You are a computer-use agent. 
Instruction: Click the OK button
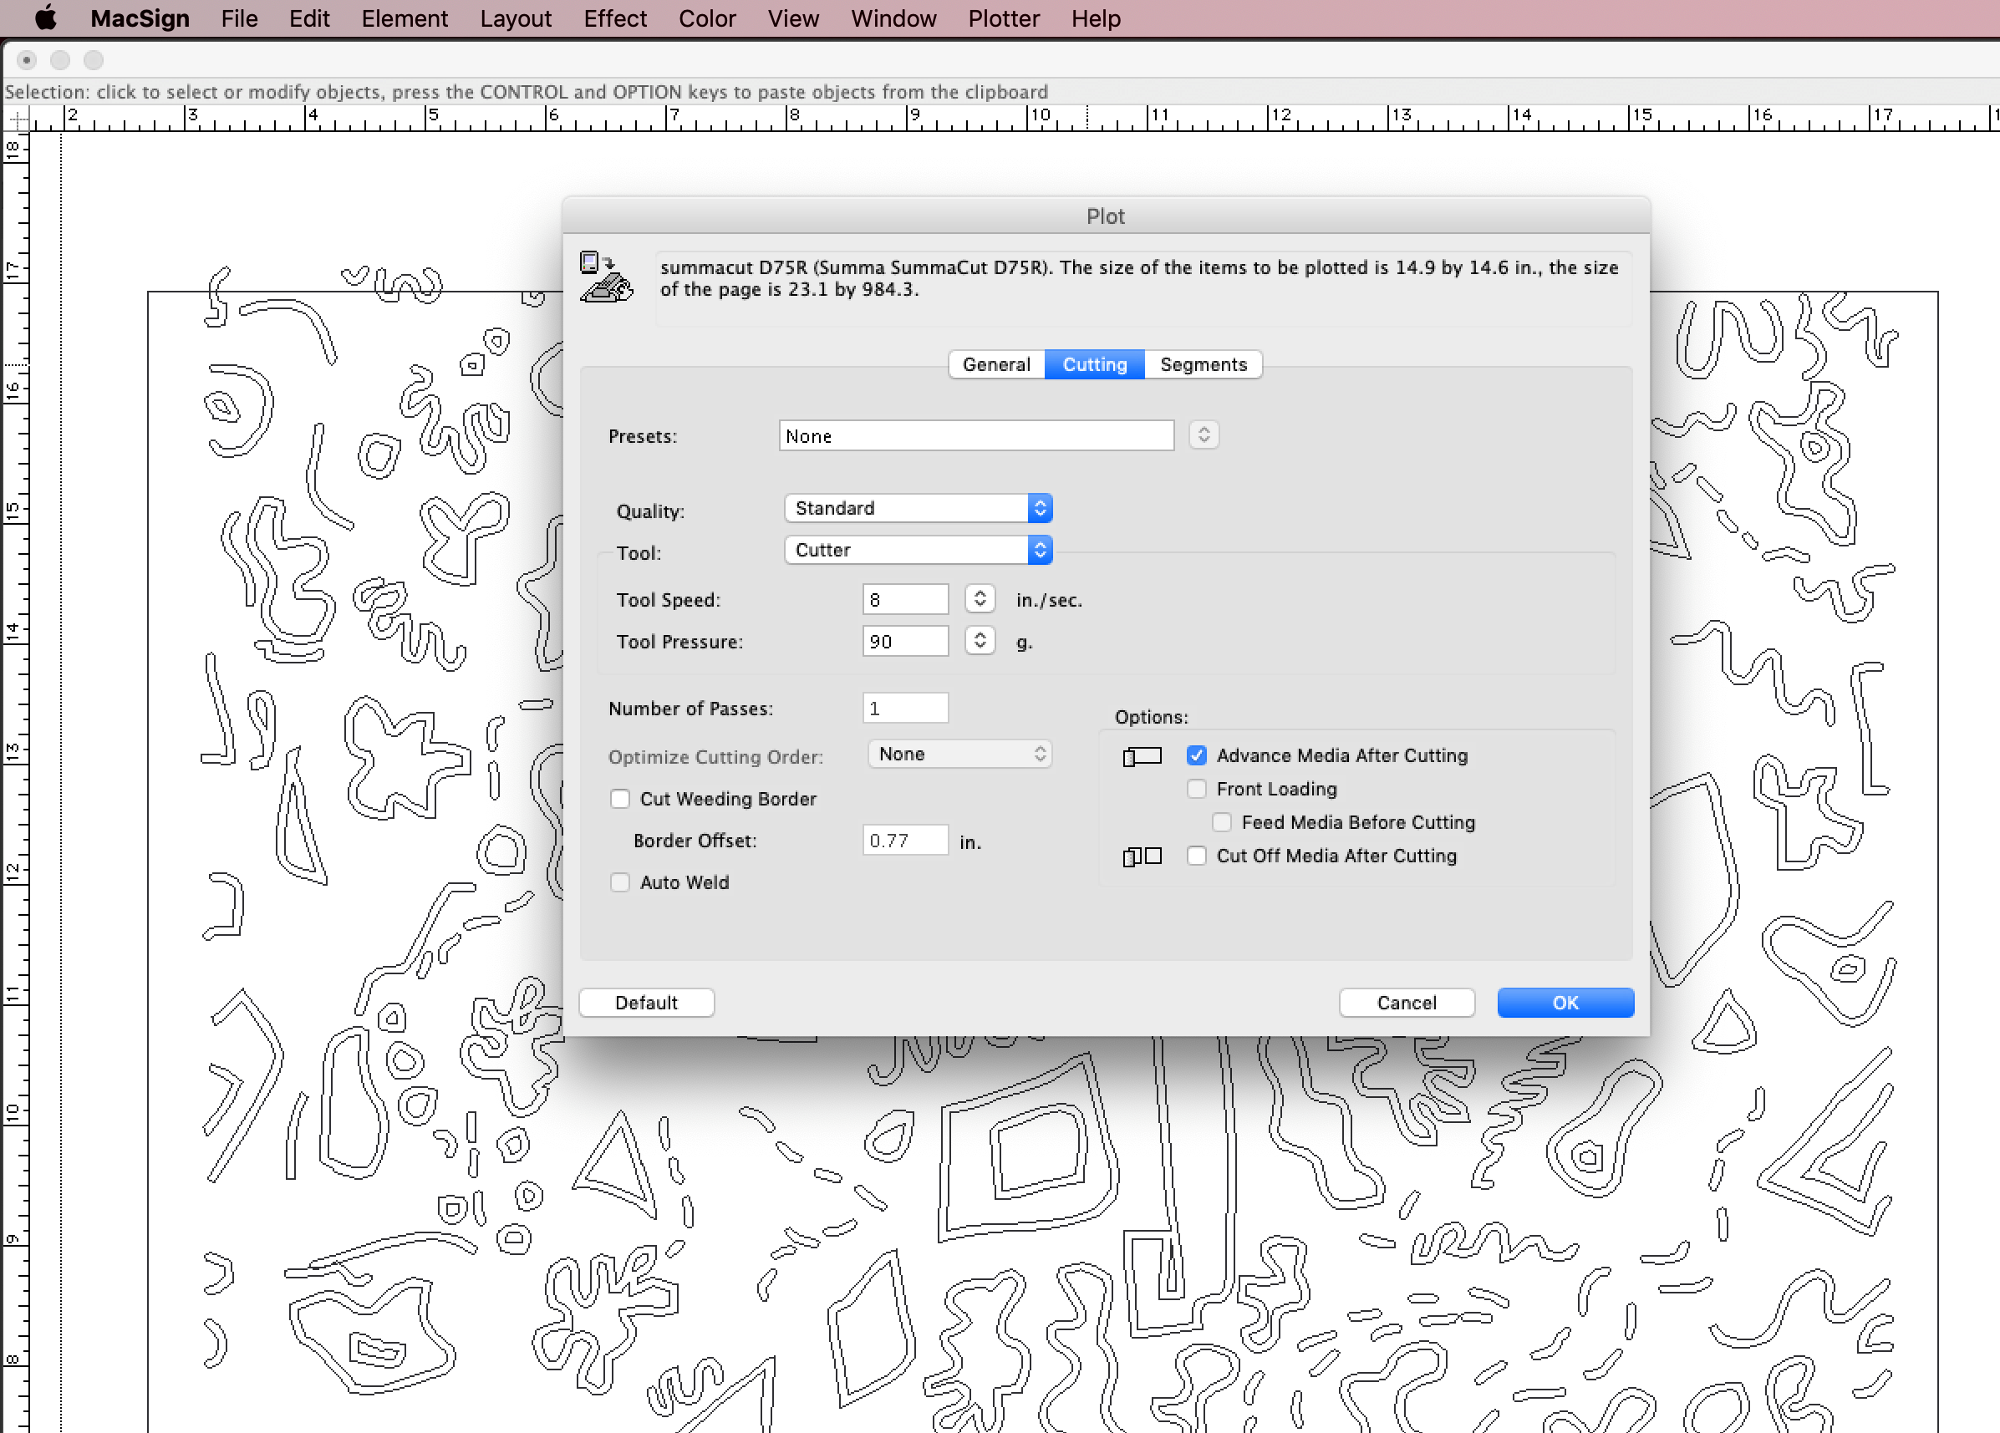1565,1004
